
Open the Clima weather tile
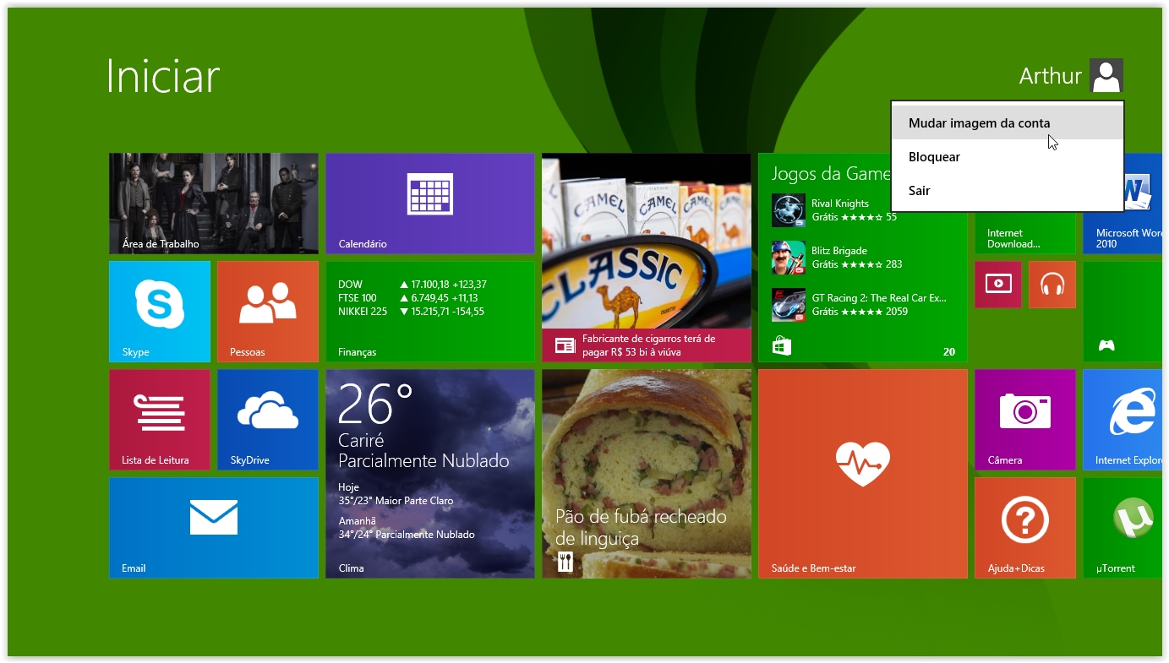point(430,474)
